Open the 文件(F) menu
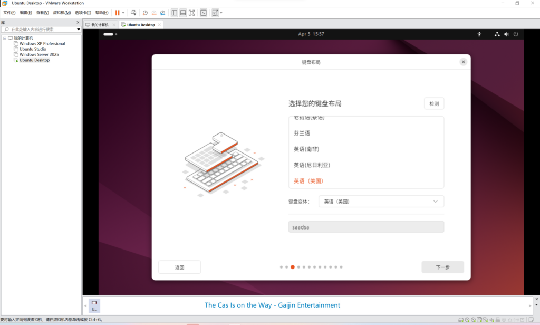Image resolution: width=540 pixels, height=325 pixels. [9, 13]
